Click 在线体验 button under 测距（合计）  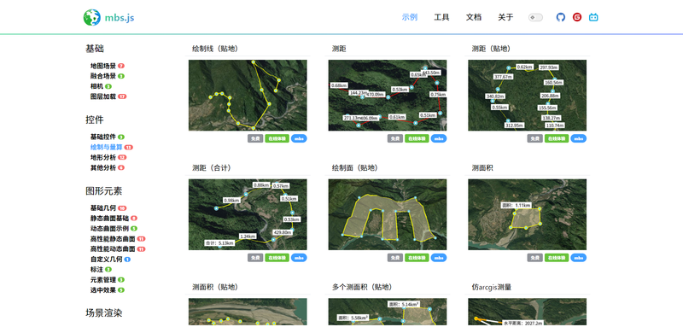(277, 258)
